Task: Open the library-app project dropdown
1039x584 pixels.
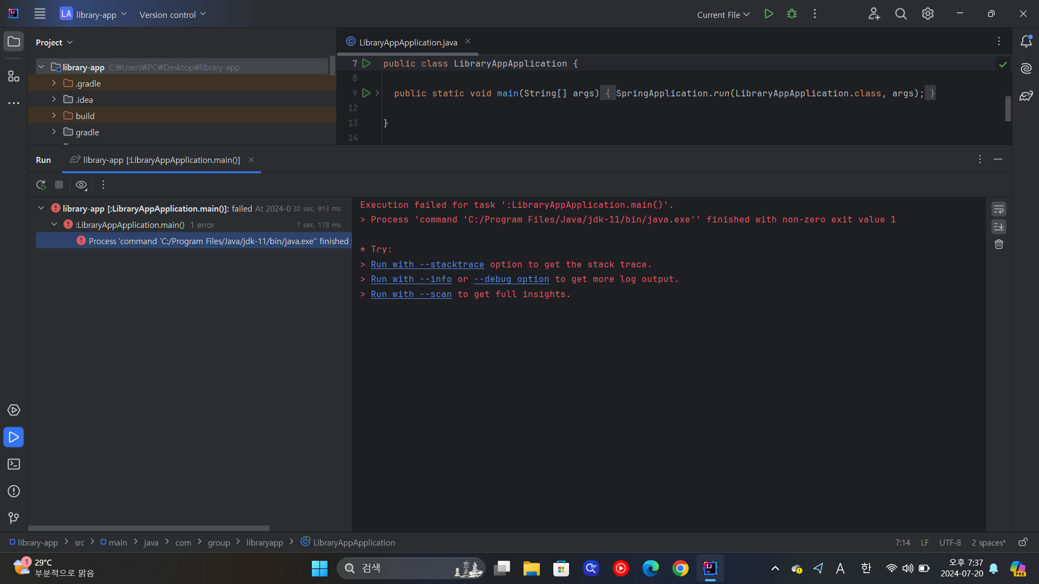Action: click(x=93, y=14)
